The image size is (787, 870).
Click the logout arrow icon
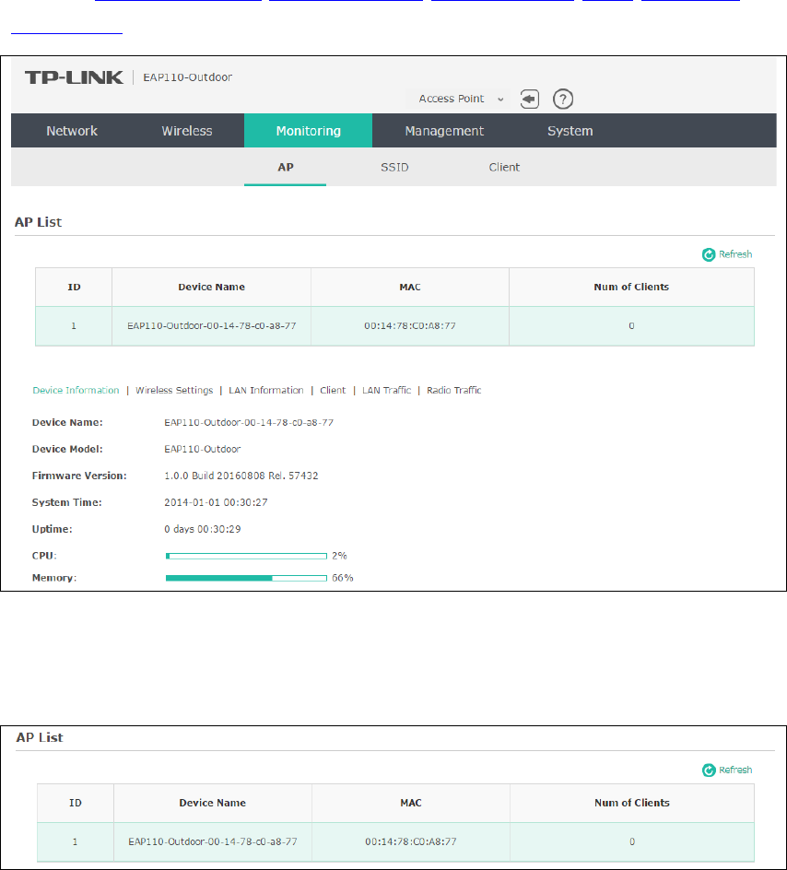[x=530, y=100]
